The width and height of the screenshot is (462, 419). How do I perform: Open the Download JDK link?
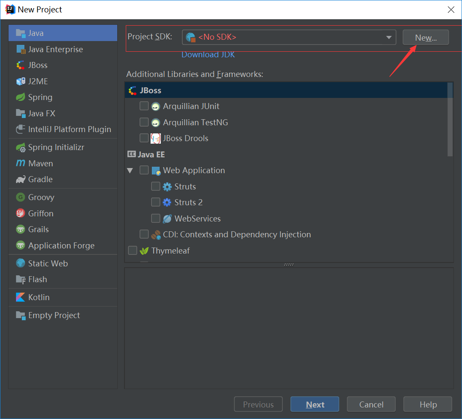pos(208,55)
